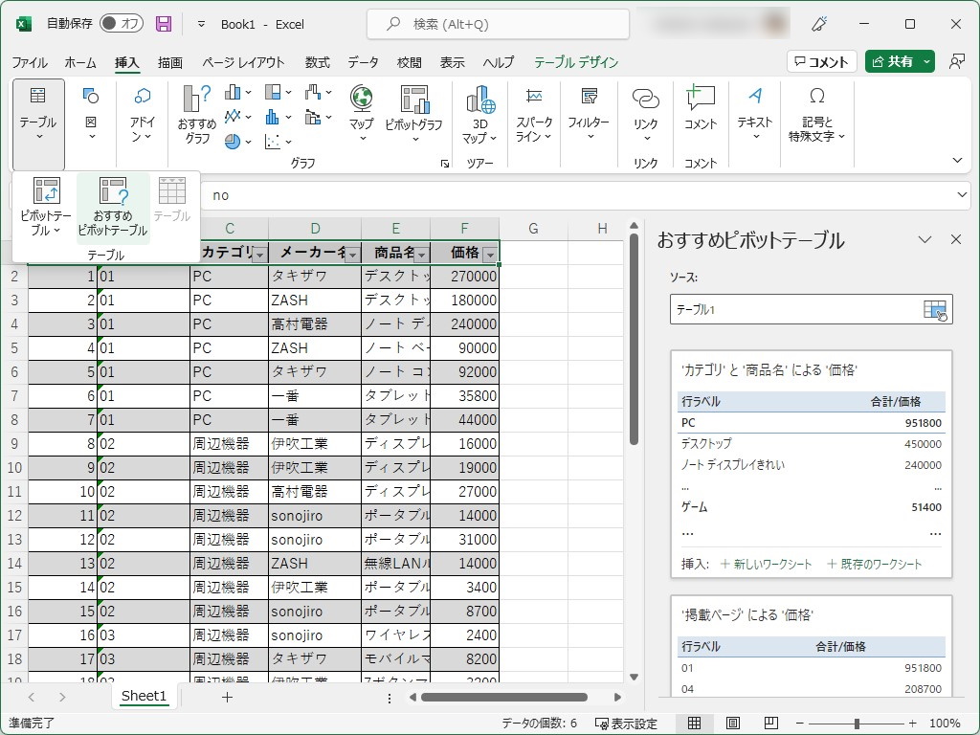Click the 高村電器 cell in row 4
Image resolution: width=980 pixels, height=735 pixels.
click(x=314, y=324)
